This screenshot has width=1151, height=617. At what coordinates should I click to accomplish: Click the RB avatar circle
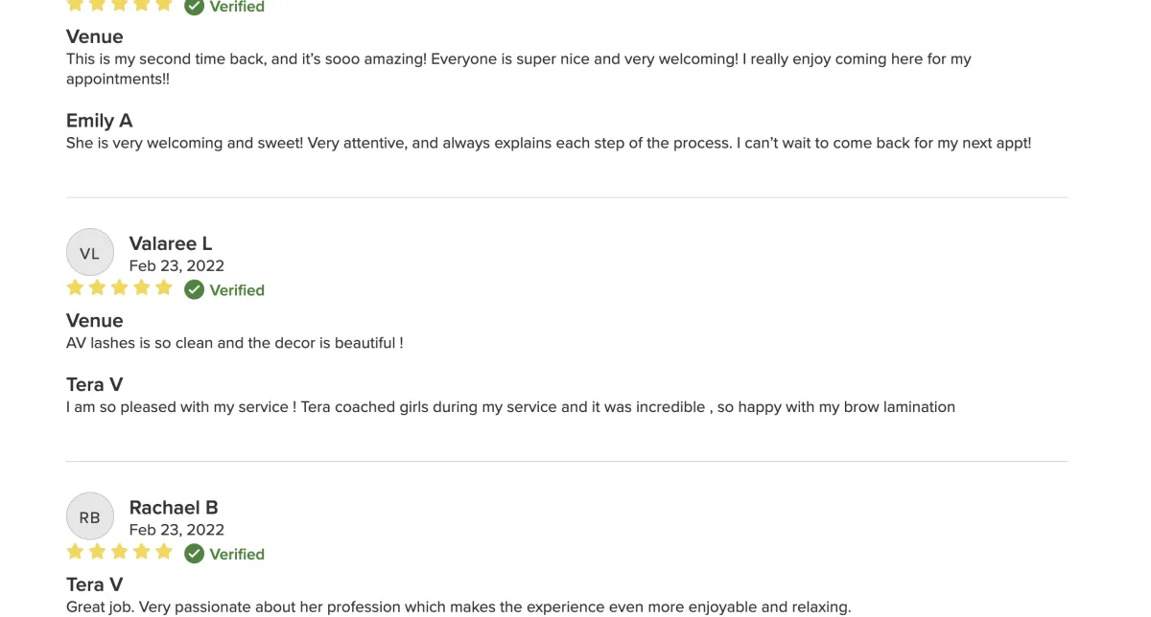[x=90, y=517]
